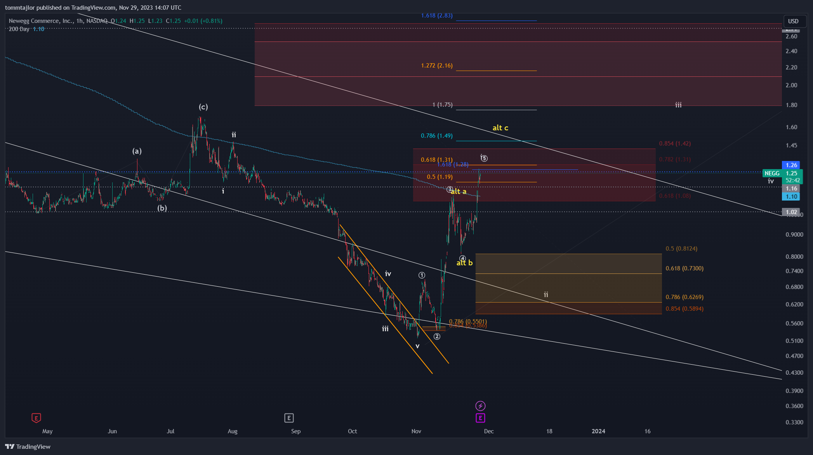Click the 2024 date on the time axis
The height and width of the screenshot is (455, 813).
(x=598, y=431)
